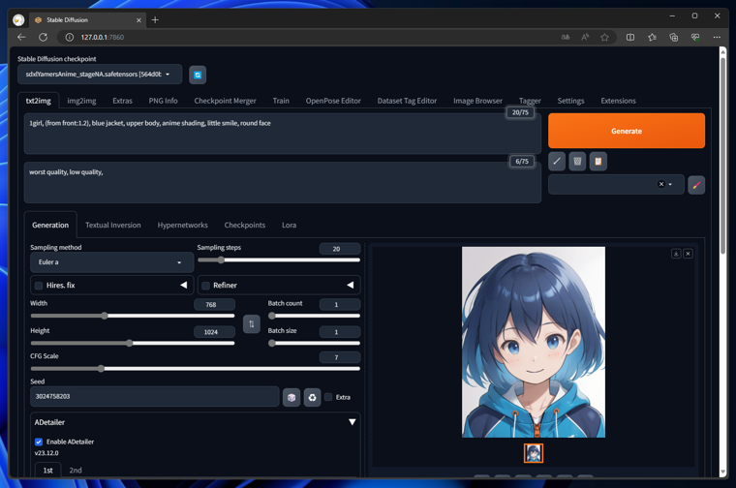Click the CFG Scale slider handle

pos(101,368)
